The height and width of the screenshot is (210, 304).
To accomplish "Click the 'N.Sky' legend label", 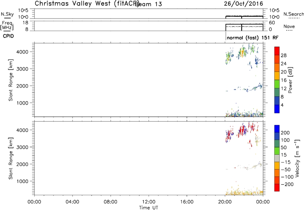I will pos(7,14).
